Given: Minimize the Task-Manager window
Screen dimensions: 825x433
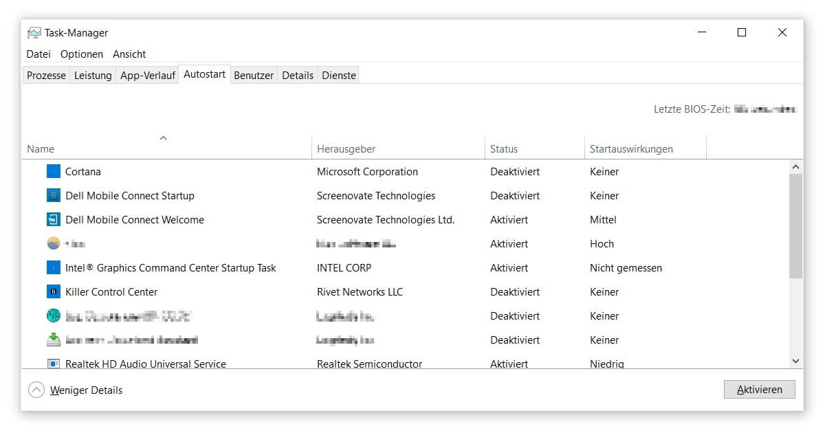Looking at the screenshot, I should coord(701,32).
